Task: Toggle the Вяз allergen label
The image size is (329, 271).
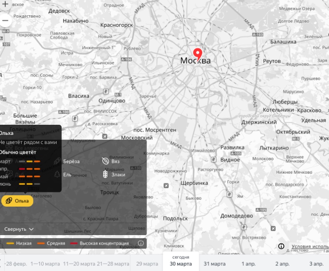Action: 115,162
